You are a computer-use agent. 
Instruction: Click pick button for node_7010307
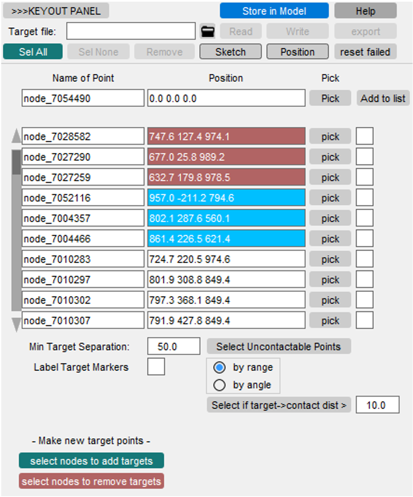click(330, 320)
